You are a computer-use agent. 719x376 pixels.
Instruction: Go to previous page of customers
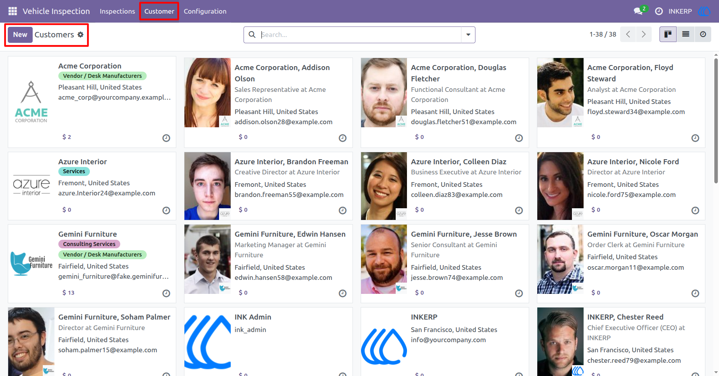tap(628, 34)
